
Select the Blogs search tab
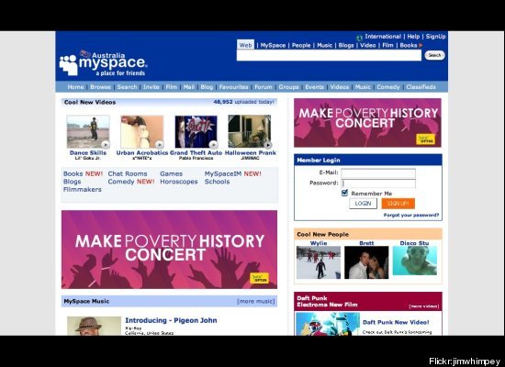click(x=346, y=45)
